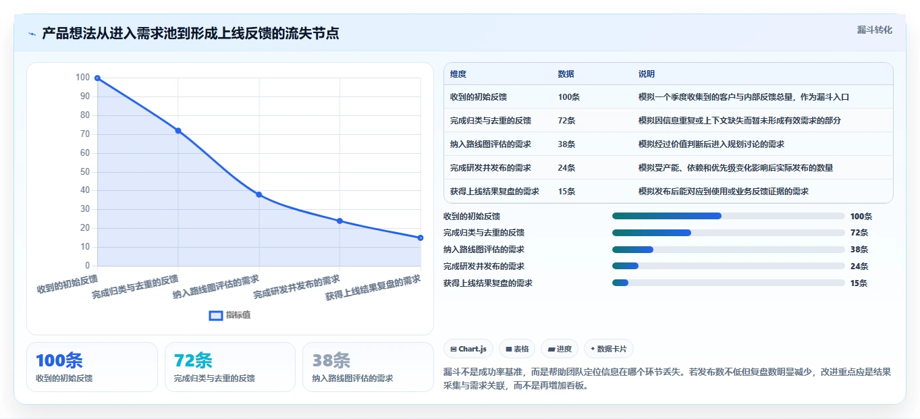
Task: Click the 100条 stat card
Action: pyautogui.click(x=92, y=367)
